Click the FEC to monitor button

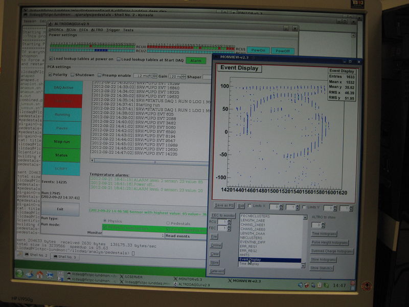coord(223,215)
